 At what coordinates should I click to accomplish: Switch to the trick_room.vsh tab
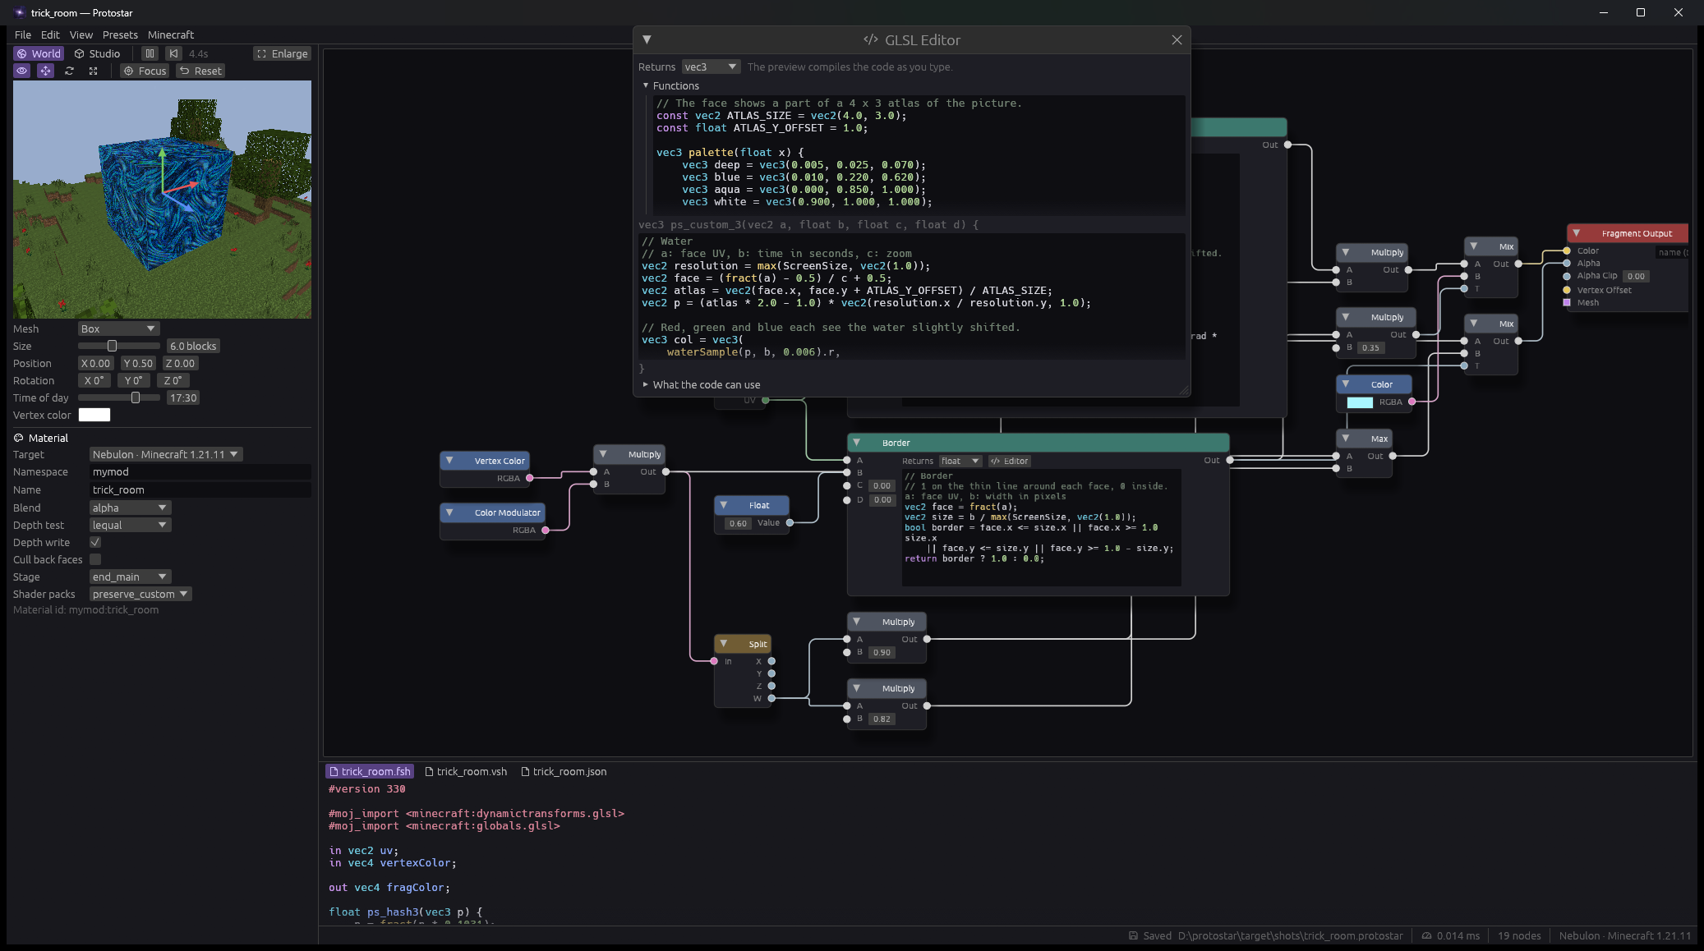[466, 771]
